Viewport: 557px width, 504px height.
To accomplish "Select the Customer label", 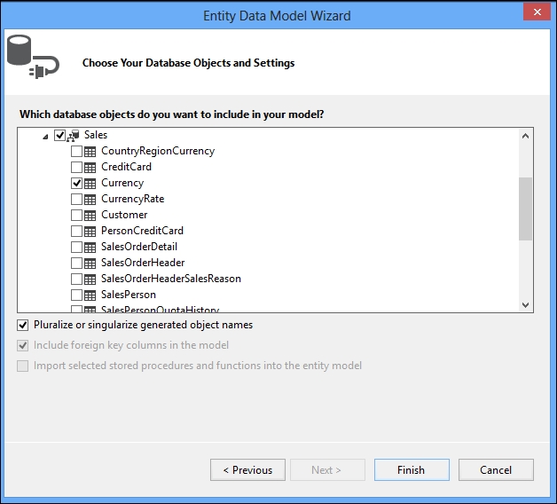I will click(124, 215).
